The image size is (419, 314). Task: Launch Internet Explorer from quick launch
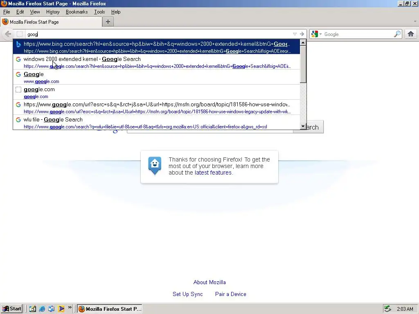tap(42, 309)
